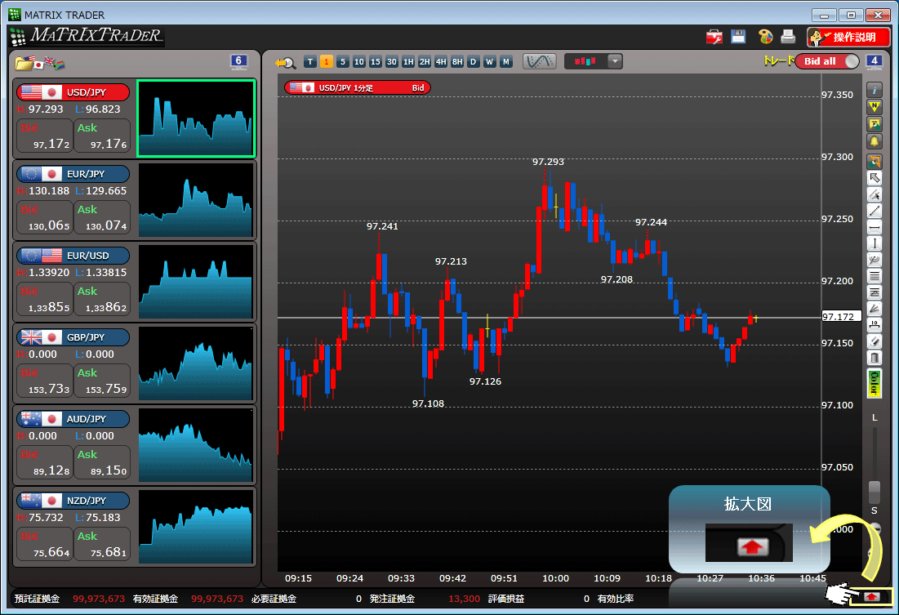Open the technical indicator wave icon
Viewport: 899px width, 615px height.
point(539,61)
